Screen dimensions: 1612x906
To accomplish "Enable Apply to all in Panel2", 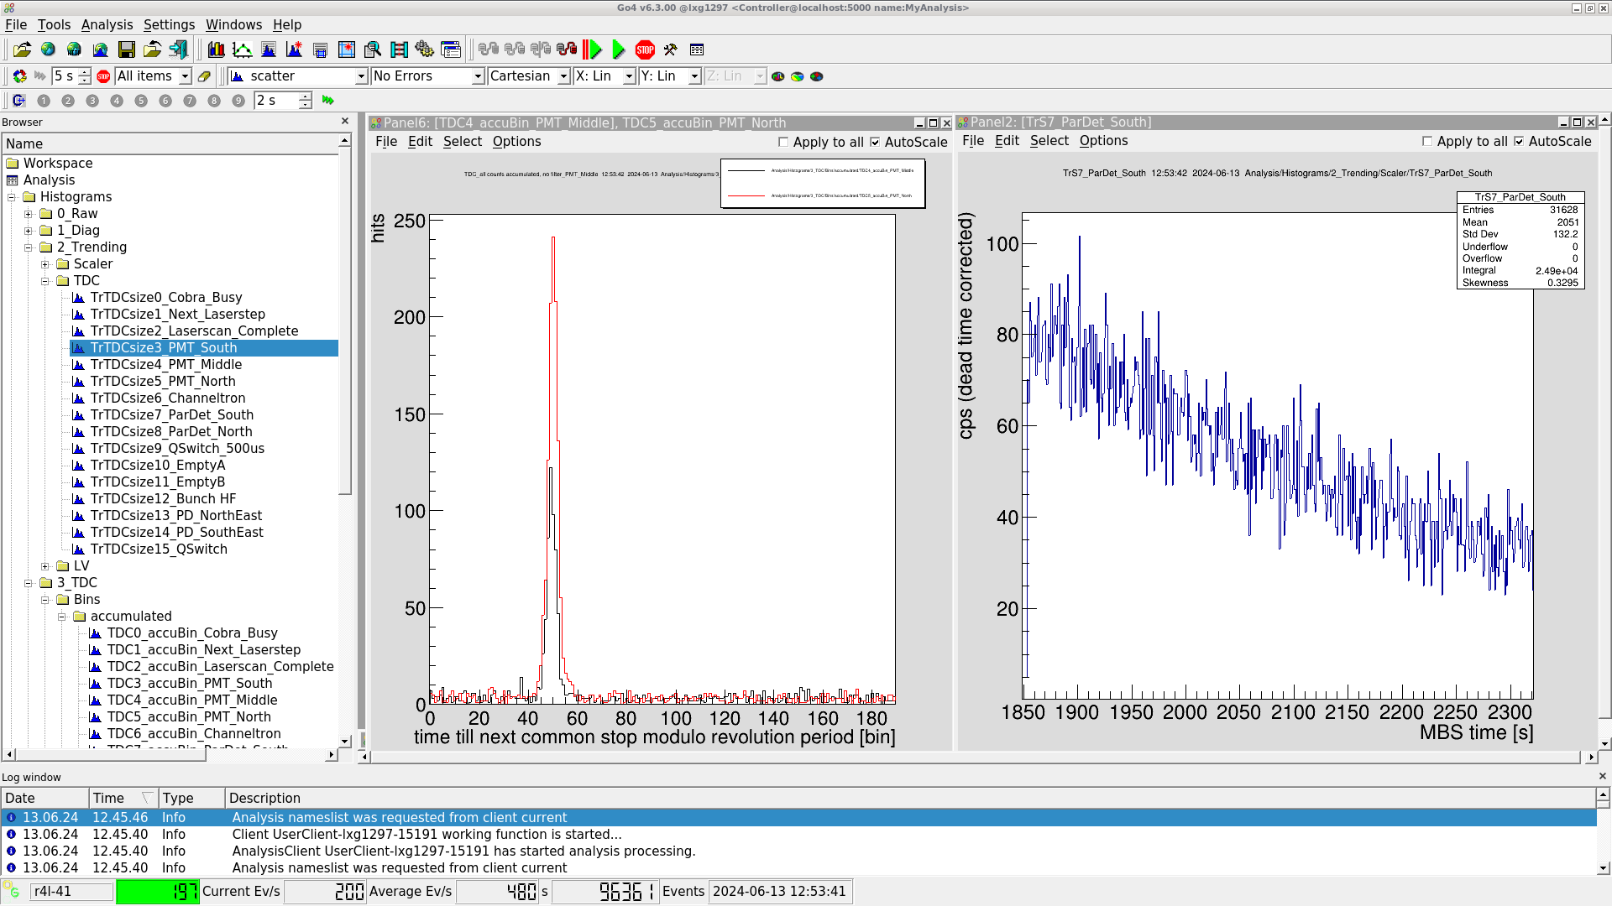I will [1427, 141].
